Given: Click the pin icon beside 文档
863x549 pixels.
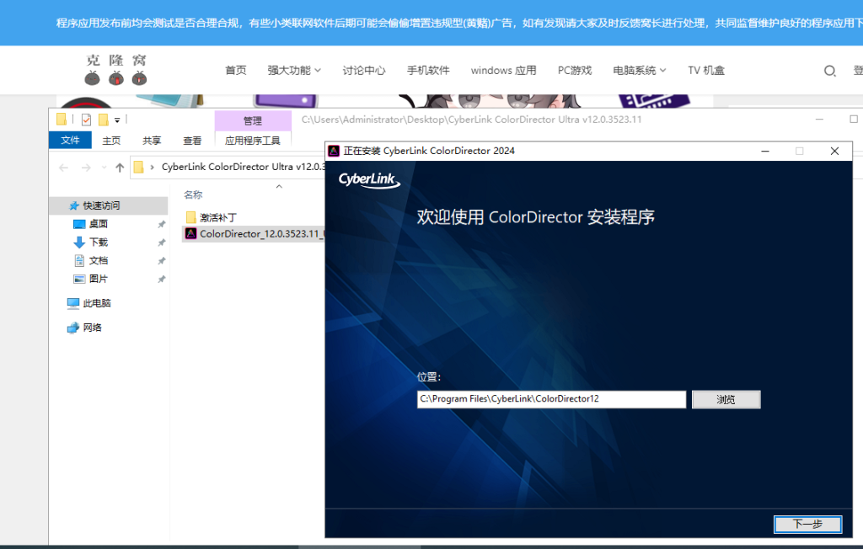Looking at the screenshot, I should coord(161,261).
